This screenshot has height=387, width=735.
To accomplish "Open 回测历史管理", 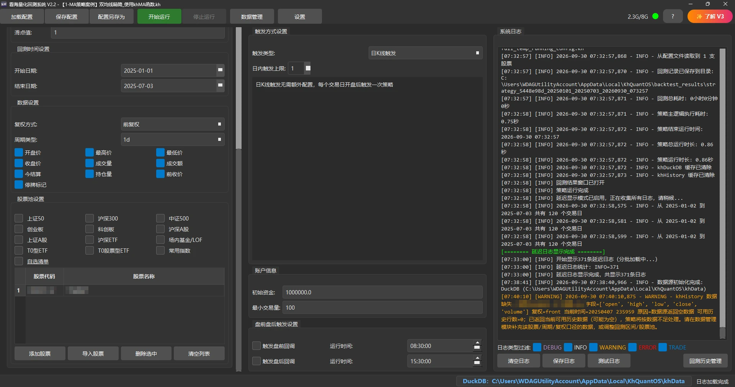I will [706, 361].
